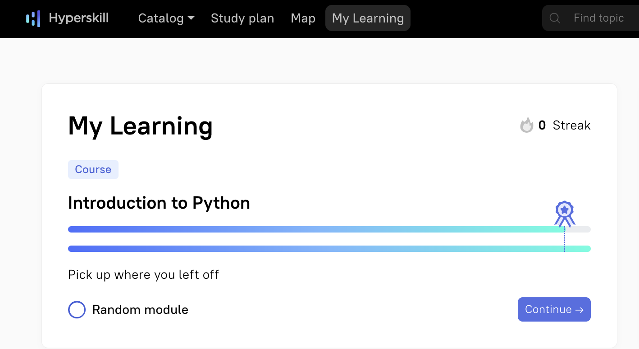Image resolution: width=639 pixels, height=349 pixels.
Task: Focus the Find topic search field
Action: tap(590, 18)
